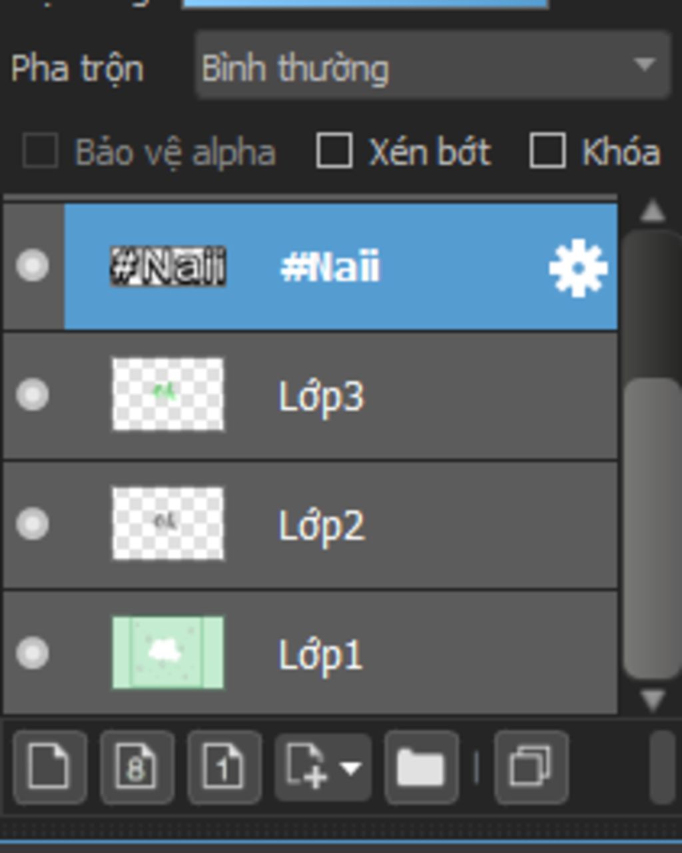Image resolution: width=682 pixels, height=853 pixels.
Task: Add a new color layer
Action: pos(50,767)
